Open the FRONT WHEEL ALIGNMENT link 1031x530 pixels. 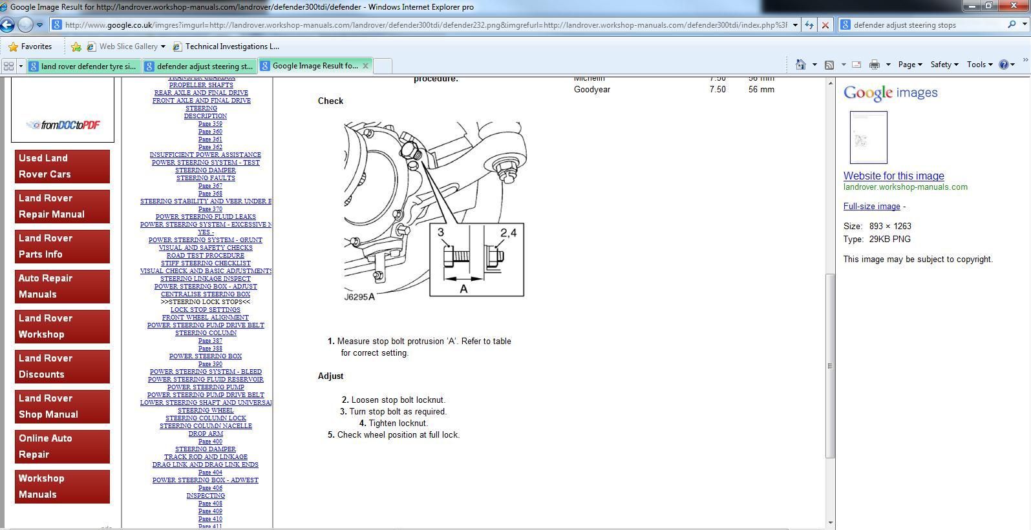206,318
